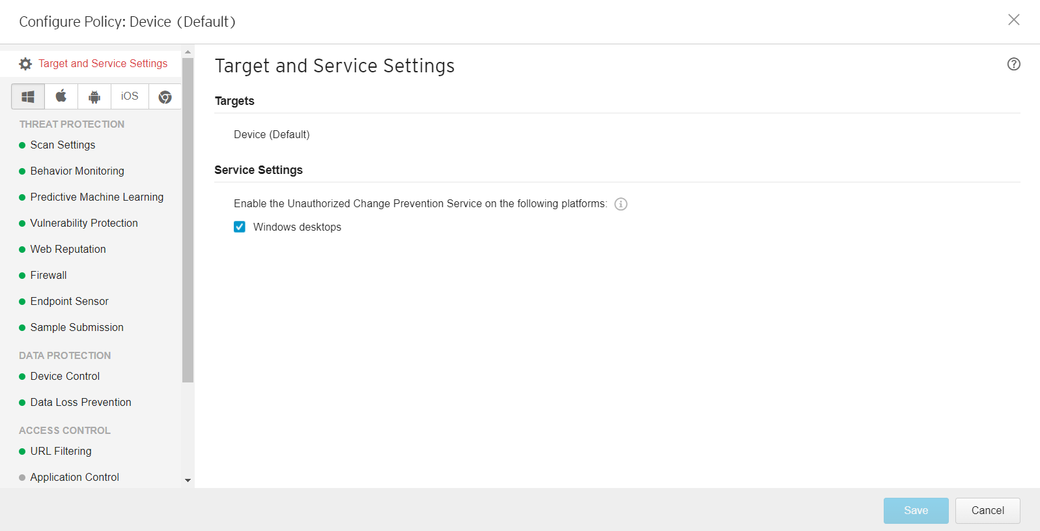
Task: Switch to the iOS platform tab
Action: (x=130, y=96)
